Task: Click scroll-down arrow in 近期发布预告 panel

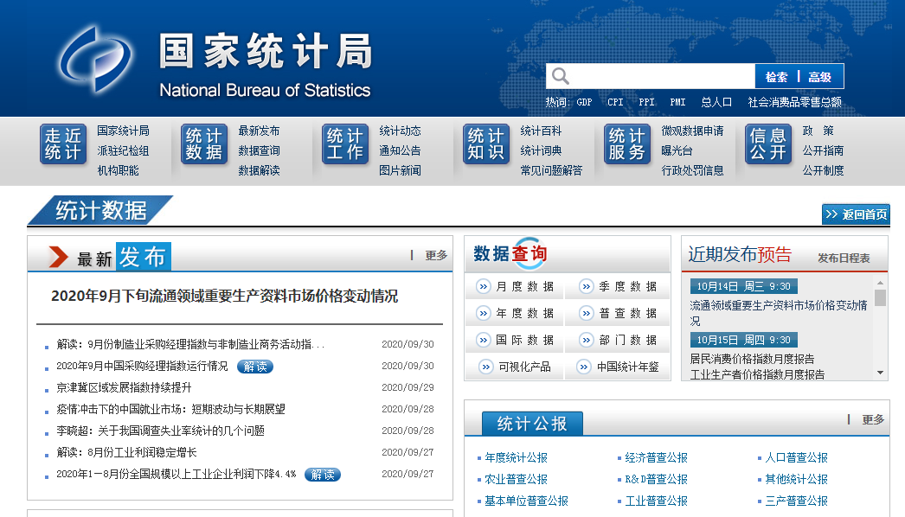Action: (880, 373)
